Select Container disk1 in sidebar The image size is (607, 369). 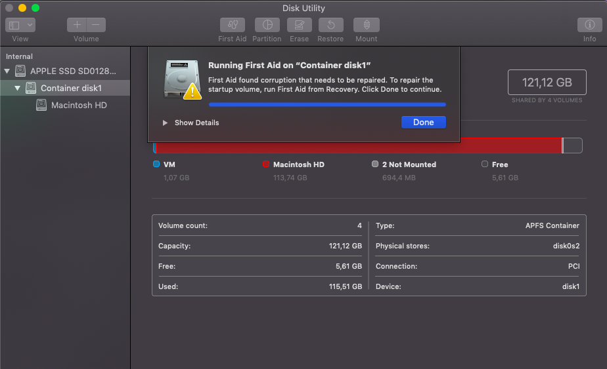point(65,88)
